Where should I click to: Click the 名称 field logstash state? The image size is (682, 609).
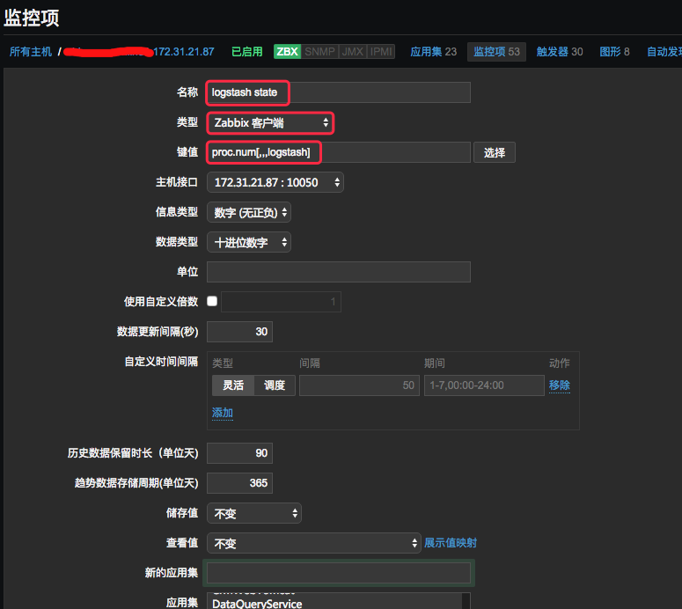click(339, 92)
